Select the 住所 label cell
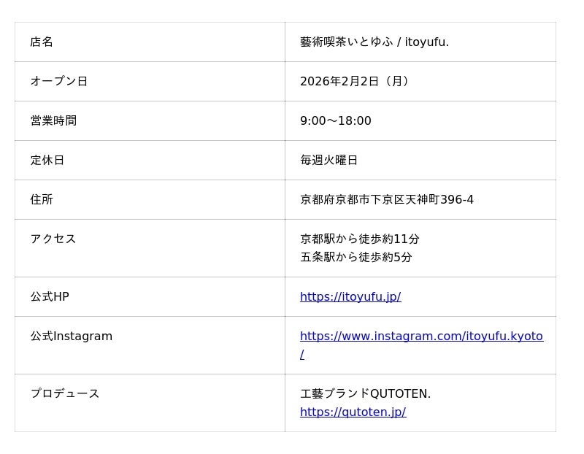 (42, 200)
